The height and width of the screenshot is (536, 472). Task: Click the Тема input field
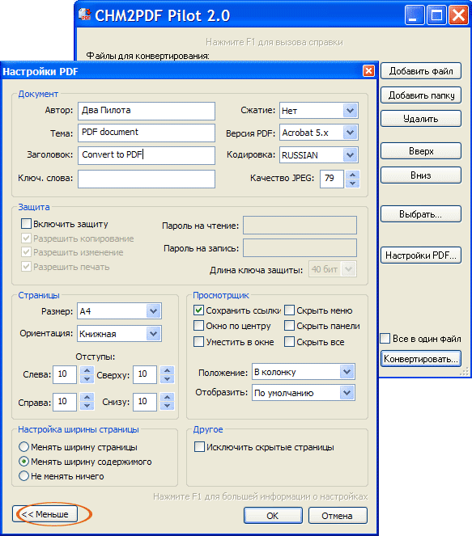coord(147,133)
